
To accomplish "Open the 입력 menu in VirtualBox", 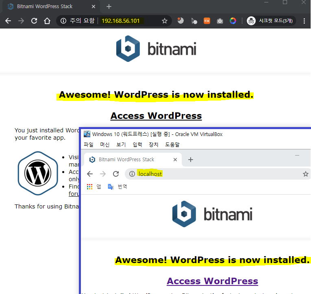I will click(137, 145).
